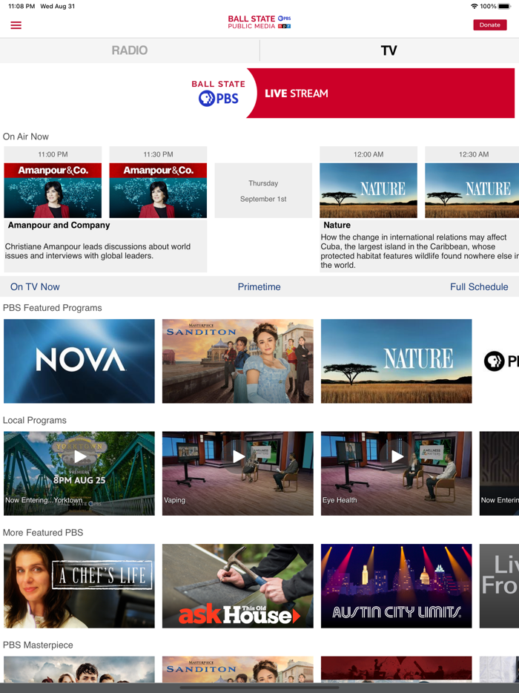Viewport: 519px width, 693px height.
Task: Open the Sanditon card under PBS Masterpiece
Action: pos(238,669)
